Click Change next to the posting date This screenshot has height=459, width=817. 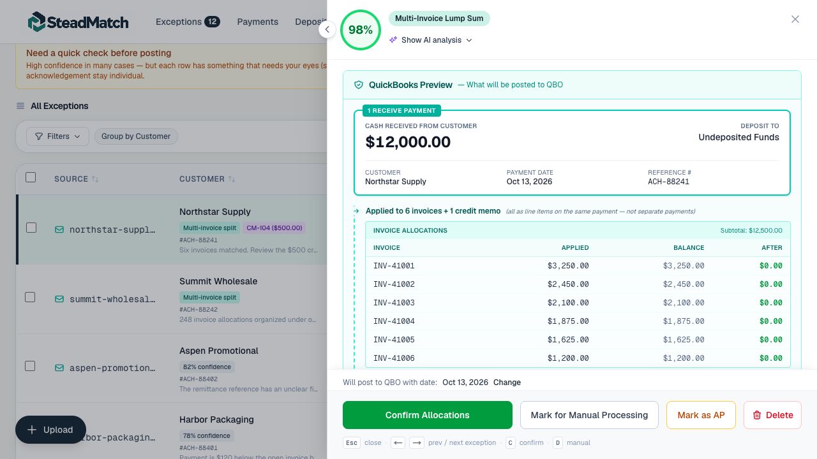pos(507,382)
